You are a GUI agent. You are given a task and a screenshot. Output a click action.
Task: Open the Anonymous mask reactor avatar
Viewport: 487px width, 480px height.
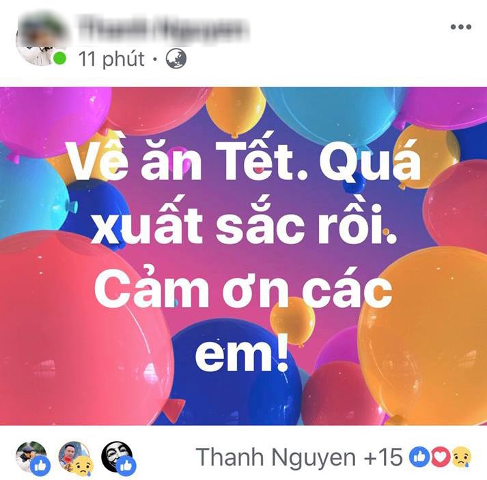[117, 456]
